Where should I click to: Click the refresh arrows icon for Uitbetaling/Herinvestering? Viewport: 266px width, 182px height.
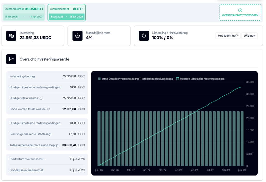144,36
